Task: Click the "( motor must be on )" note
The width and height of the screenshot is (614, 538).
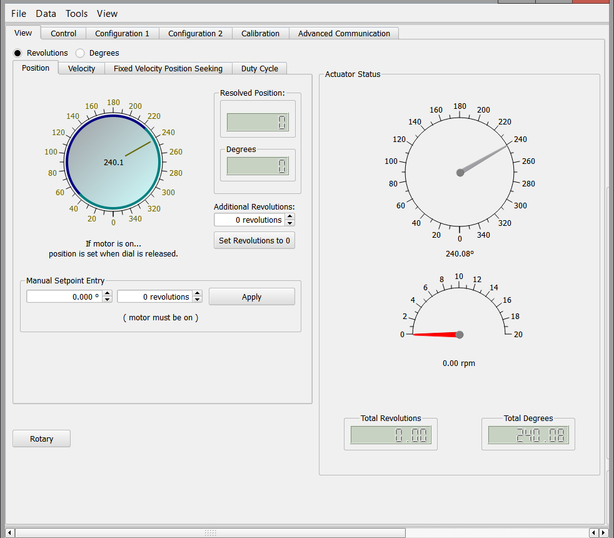Action: tap(161, 317)
